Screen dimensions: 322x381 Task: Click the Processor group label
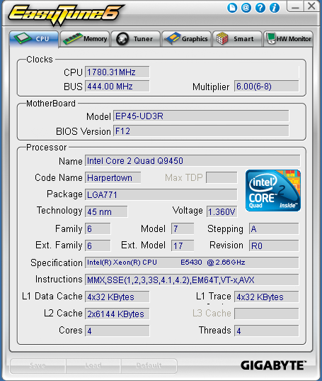coord(47,148)
